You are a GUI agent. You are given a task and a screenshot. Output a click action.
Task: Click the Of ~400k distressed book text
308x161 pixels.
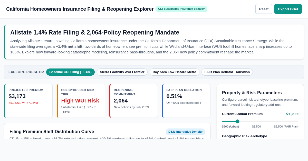pos(184,103)
